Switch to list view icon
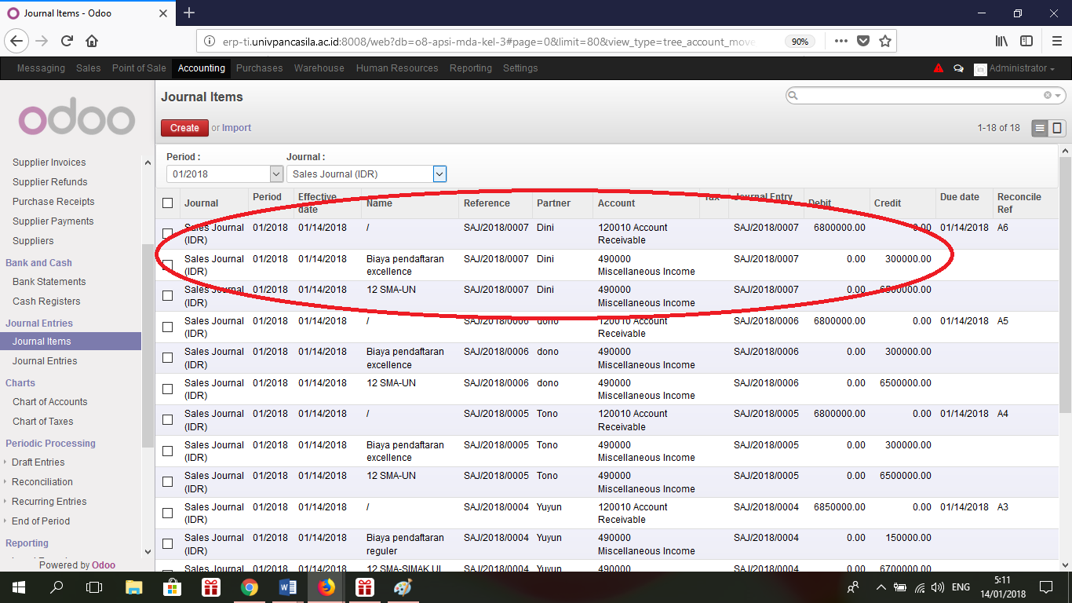Screen dimensions: 1072x603 coord(1040,128)
